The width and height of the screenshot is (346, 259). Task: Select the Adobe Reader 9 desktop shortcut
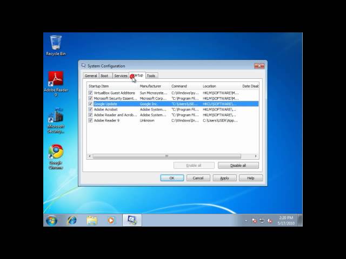(56, 84)
